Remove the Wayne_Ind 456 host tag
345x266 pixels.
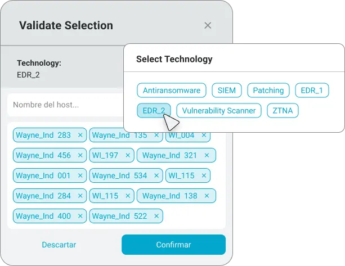80,155
